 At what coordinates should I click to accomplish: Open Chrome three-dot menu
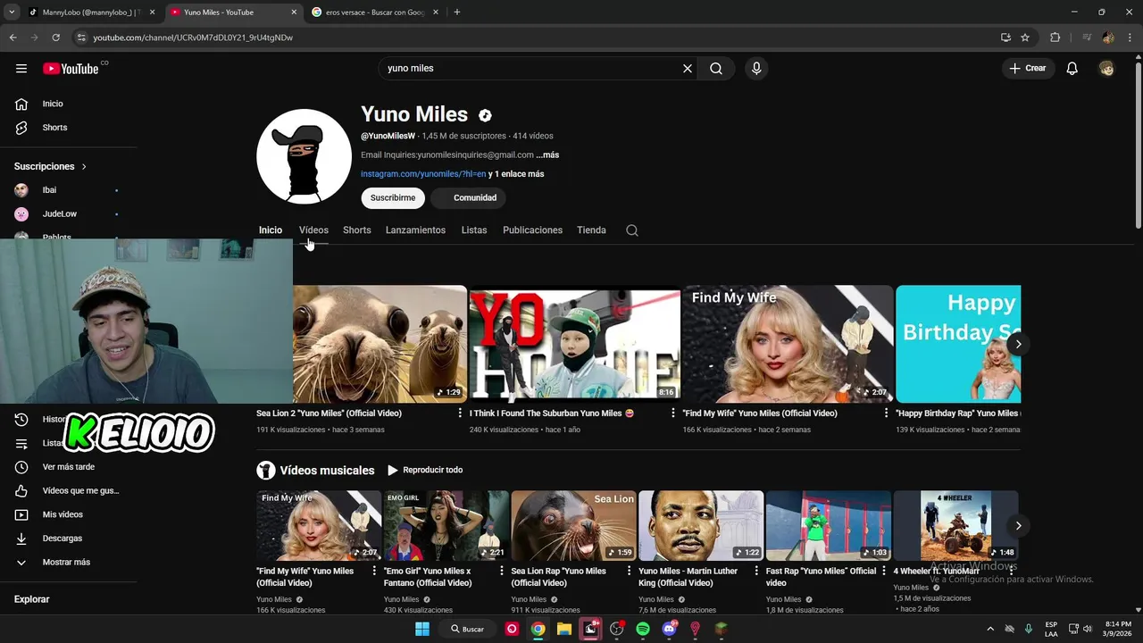pos(1129,38)
